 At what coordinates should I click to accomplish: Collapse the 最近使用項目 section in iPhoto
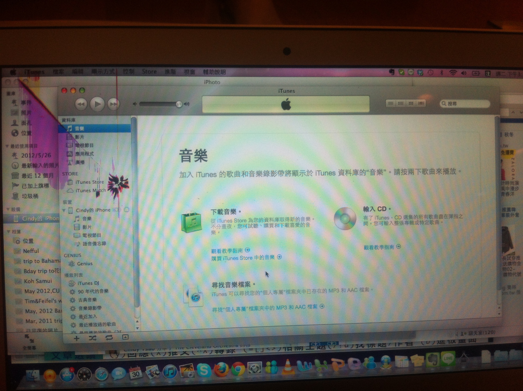pyautogui.click(x=7, y=146)
